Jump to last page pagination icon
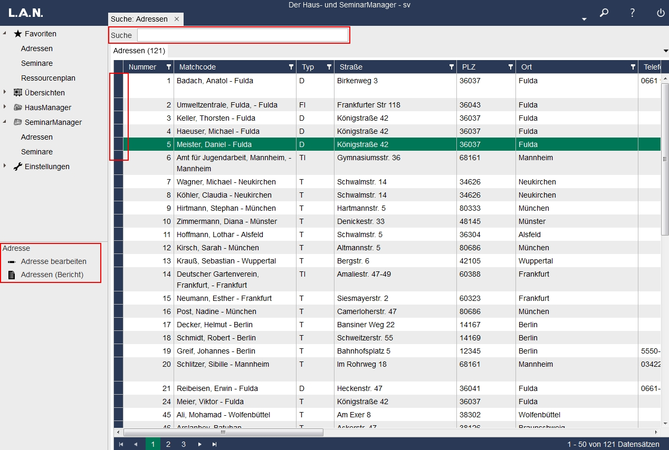The width and height of the screenshot is (669, 450). [214, 444]
